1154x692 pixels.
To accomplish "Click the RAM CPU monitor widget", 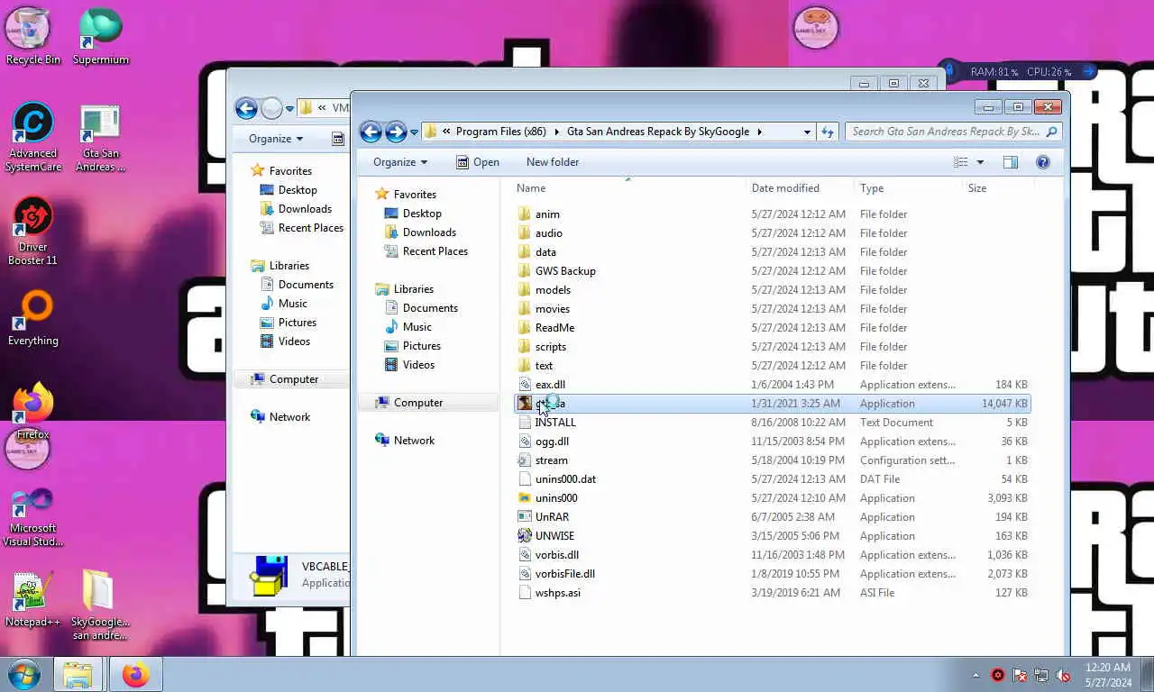I will [1021, 71].
